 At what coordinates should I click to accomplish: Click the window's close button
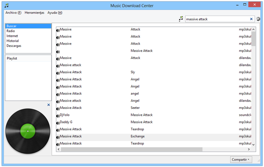(x=254, y=5)
